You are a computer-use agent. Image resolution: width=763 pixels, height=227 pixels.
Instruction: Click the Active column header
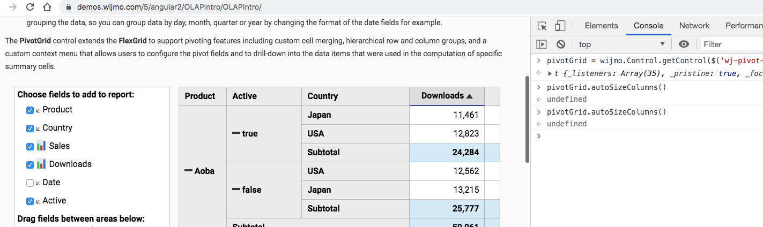pyautogui.click(x=264, y=96)
